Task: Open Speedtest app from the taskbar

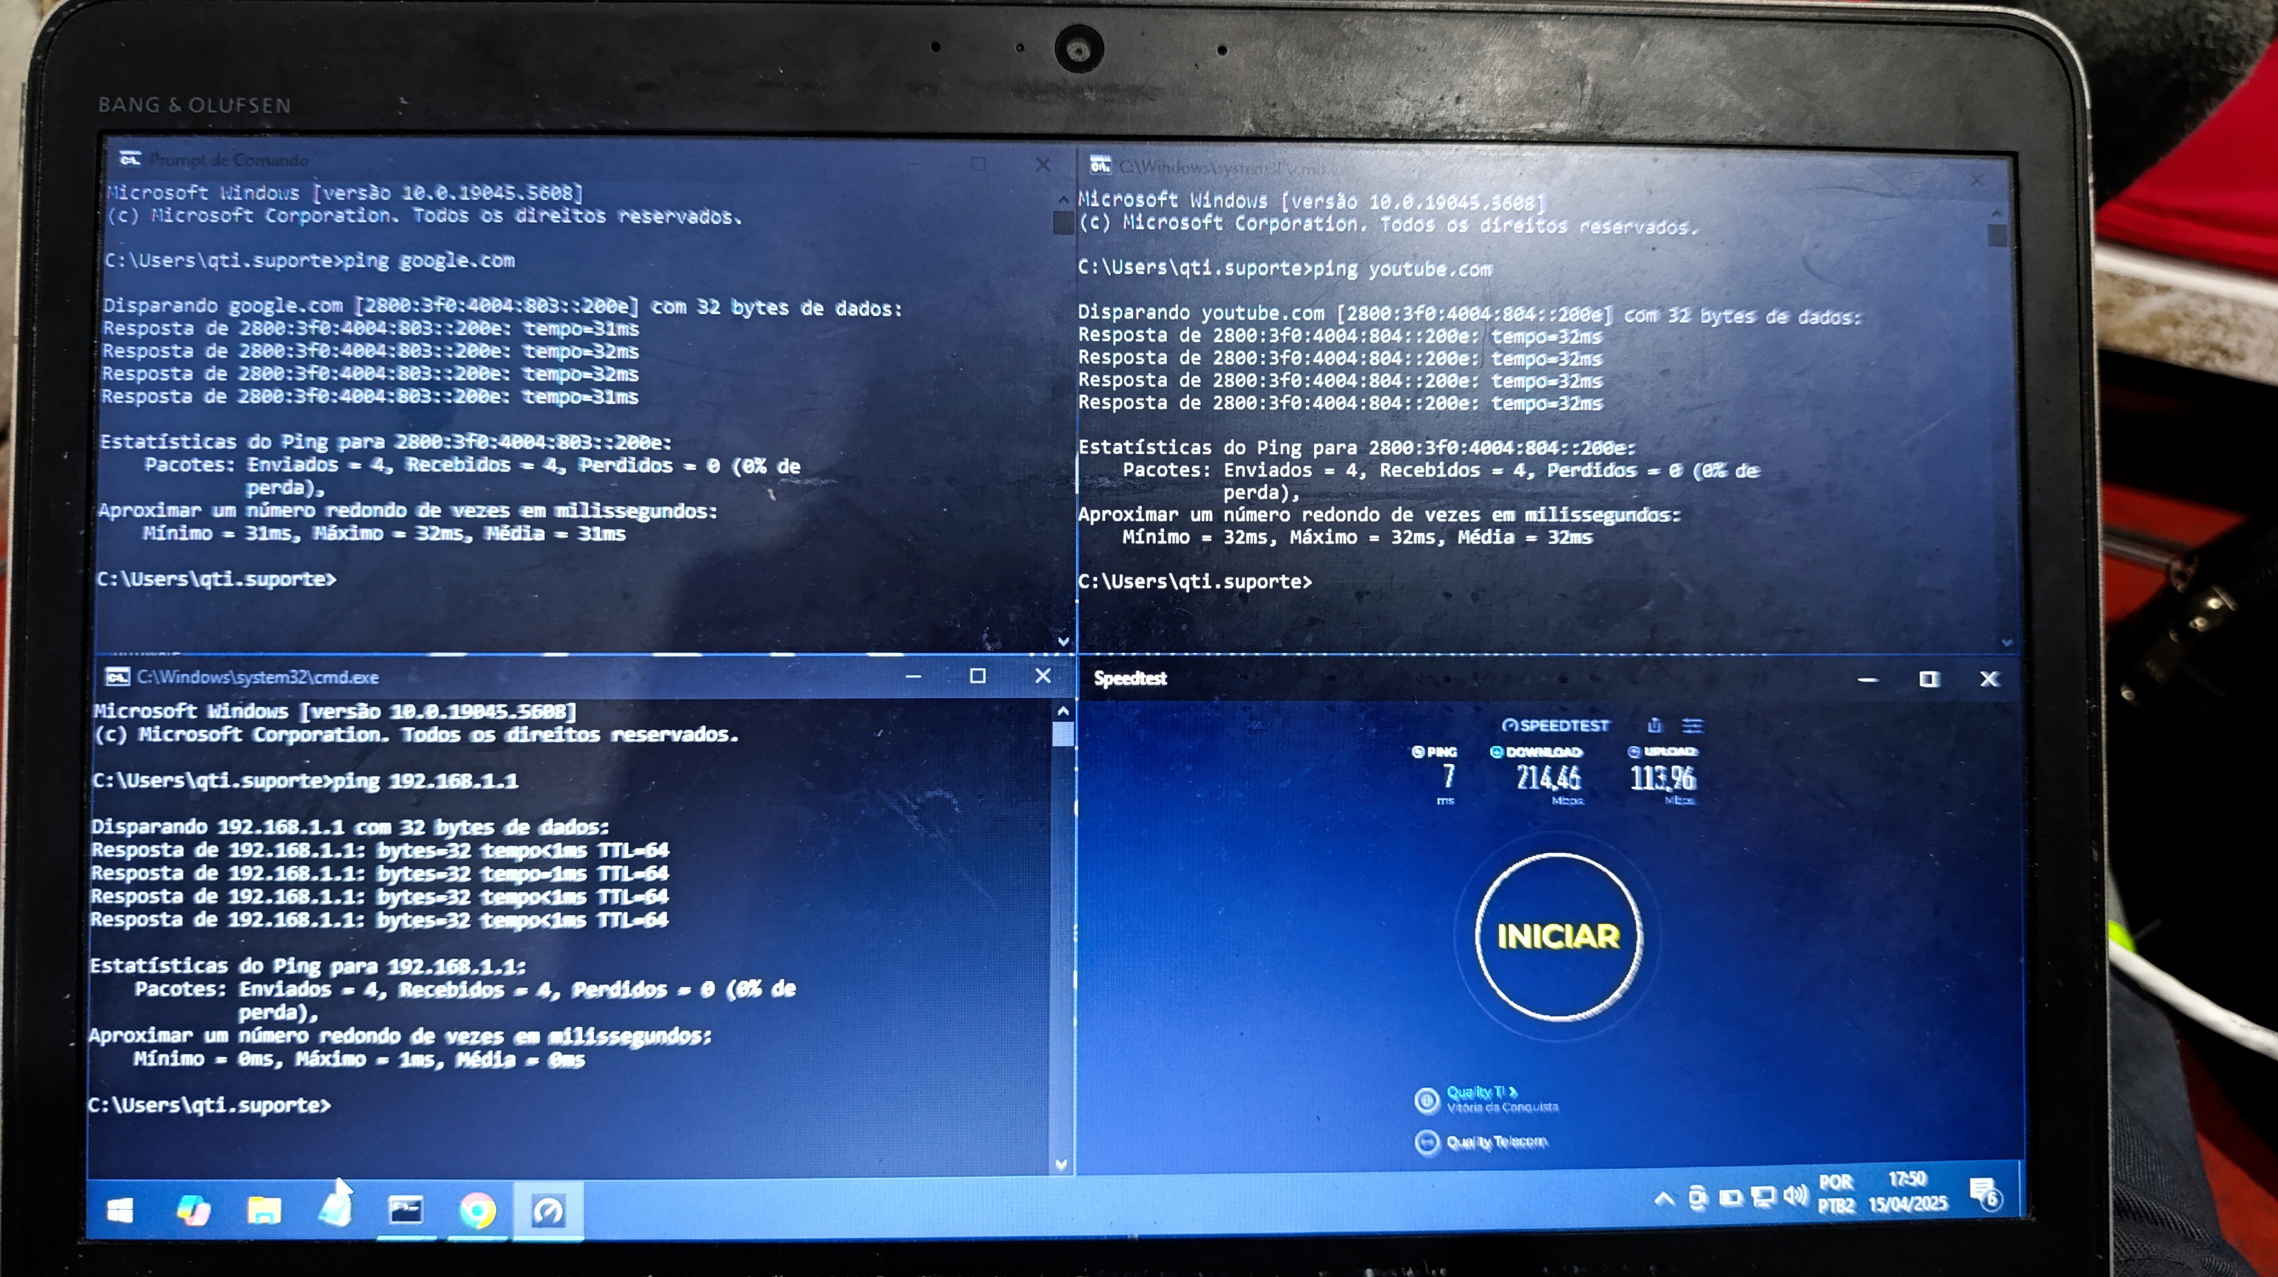Action: pos(548,1211)
